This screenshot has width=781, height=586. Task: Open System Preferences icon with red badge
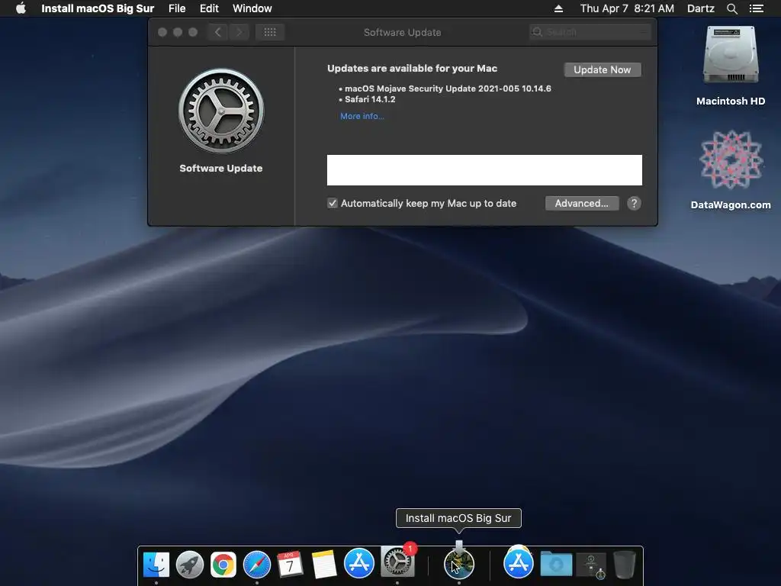point(397,561)
